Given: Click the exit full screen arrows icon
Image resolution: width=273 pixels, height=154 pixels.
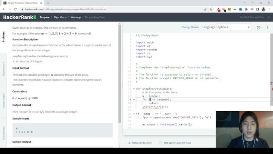Looking at the screenshot, I should [268, 17].
